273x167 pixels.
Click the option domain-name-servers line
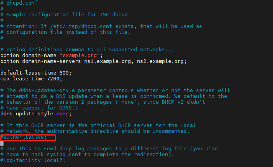pos(93,61)
